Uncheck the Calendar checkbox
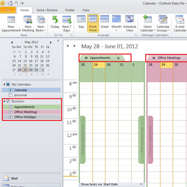The width and height of the screenshot is (187, 187). point(10,90)
